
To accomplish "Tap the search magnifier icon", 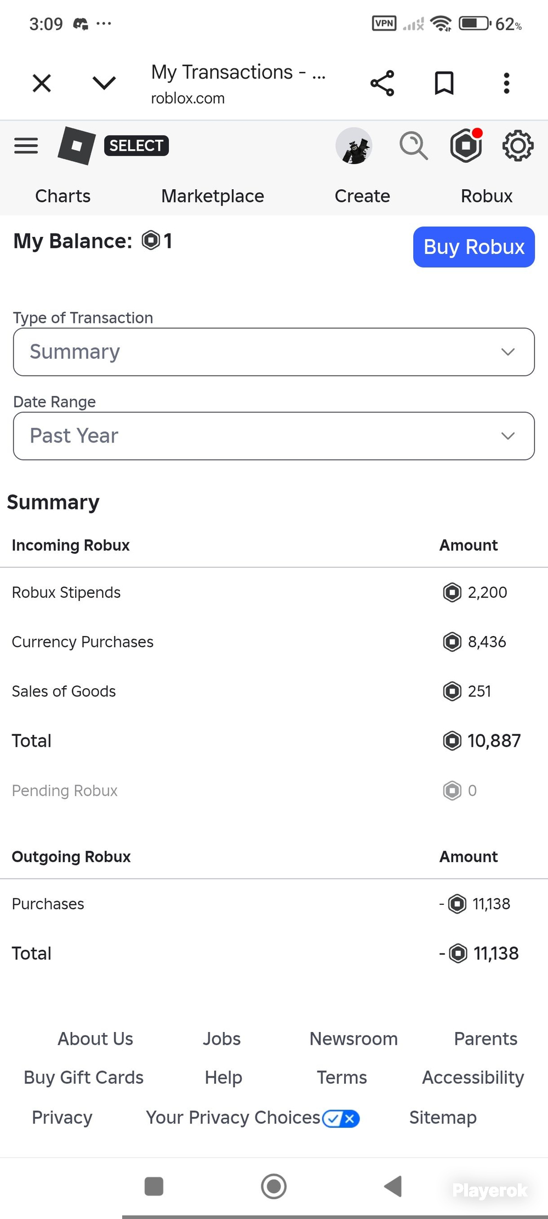I will click(x=413, y=146).
